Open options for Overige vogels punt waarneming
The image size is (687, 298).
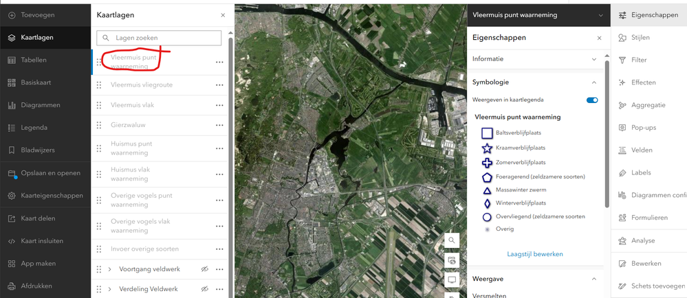(x=219, y=200)
